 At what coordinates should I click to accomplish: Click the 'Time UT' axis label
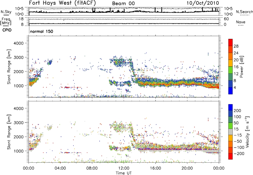[x=124, y=173]
